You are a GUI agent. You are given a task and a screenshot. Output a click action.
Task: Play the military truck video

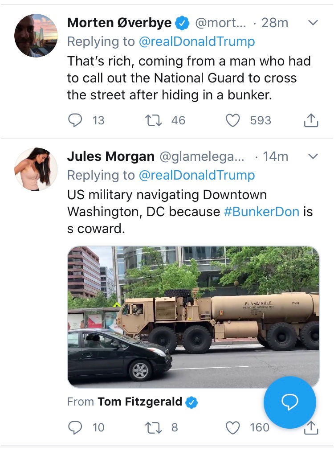point(193,316)
